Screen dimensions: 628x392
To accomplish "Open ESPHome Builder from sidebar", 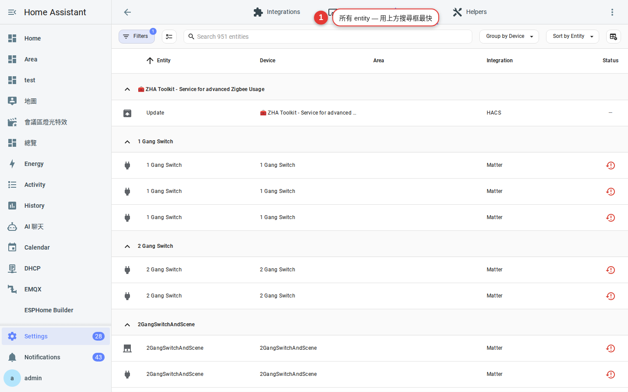I will [x=56, y=310].
